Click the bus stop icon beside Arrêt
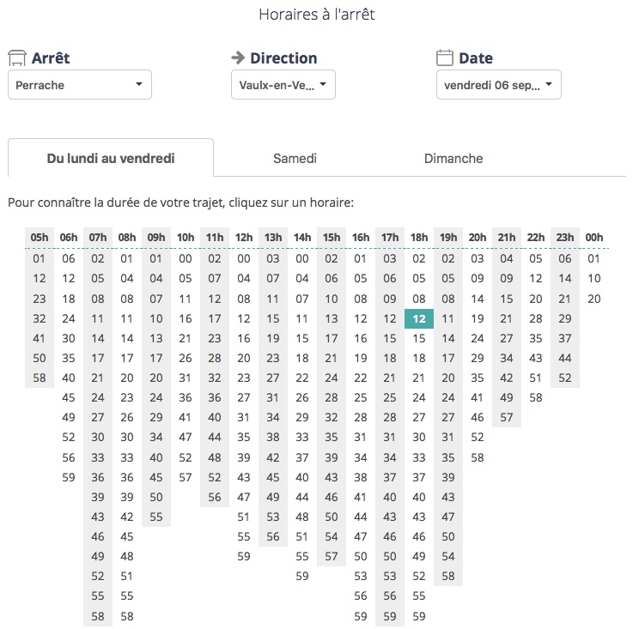Image resolution: width=633 pixels, height=629 pixels. [x=16, y=58]
